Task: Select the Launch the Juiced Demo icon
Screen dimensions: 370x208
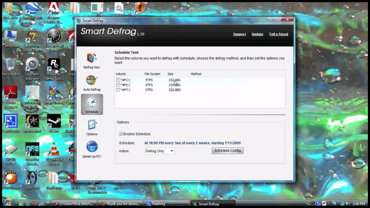Action: pos(32,41)
